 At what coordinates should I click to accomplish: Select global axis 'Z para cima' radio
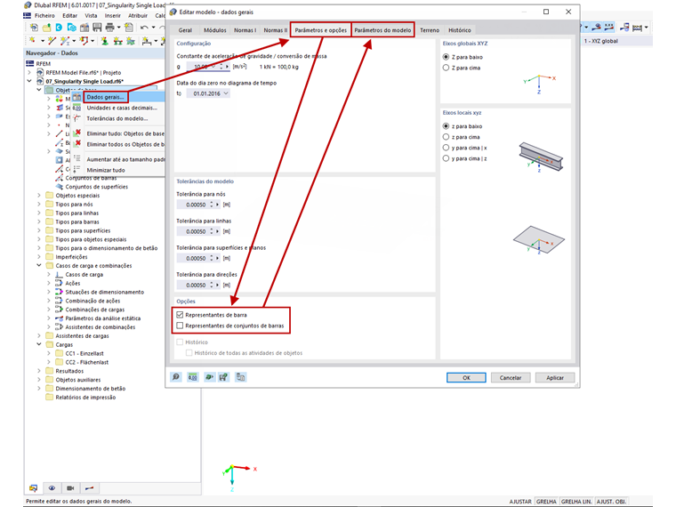446,68
